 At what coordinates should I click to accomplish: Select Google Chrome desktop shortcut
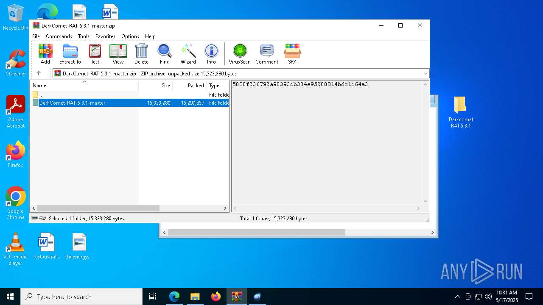16,203
